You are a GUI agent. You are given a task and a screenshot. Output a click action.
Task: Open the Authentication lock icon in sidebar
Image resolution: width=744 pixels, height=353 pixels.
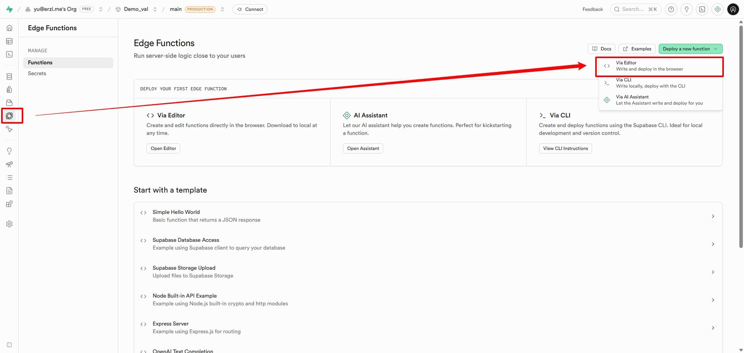pyautogui.click(x=9, y=90)
